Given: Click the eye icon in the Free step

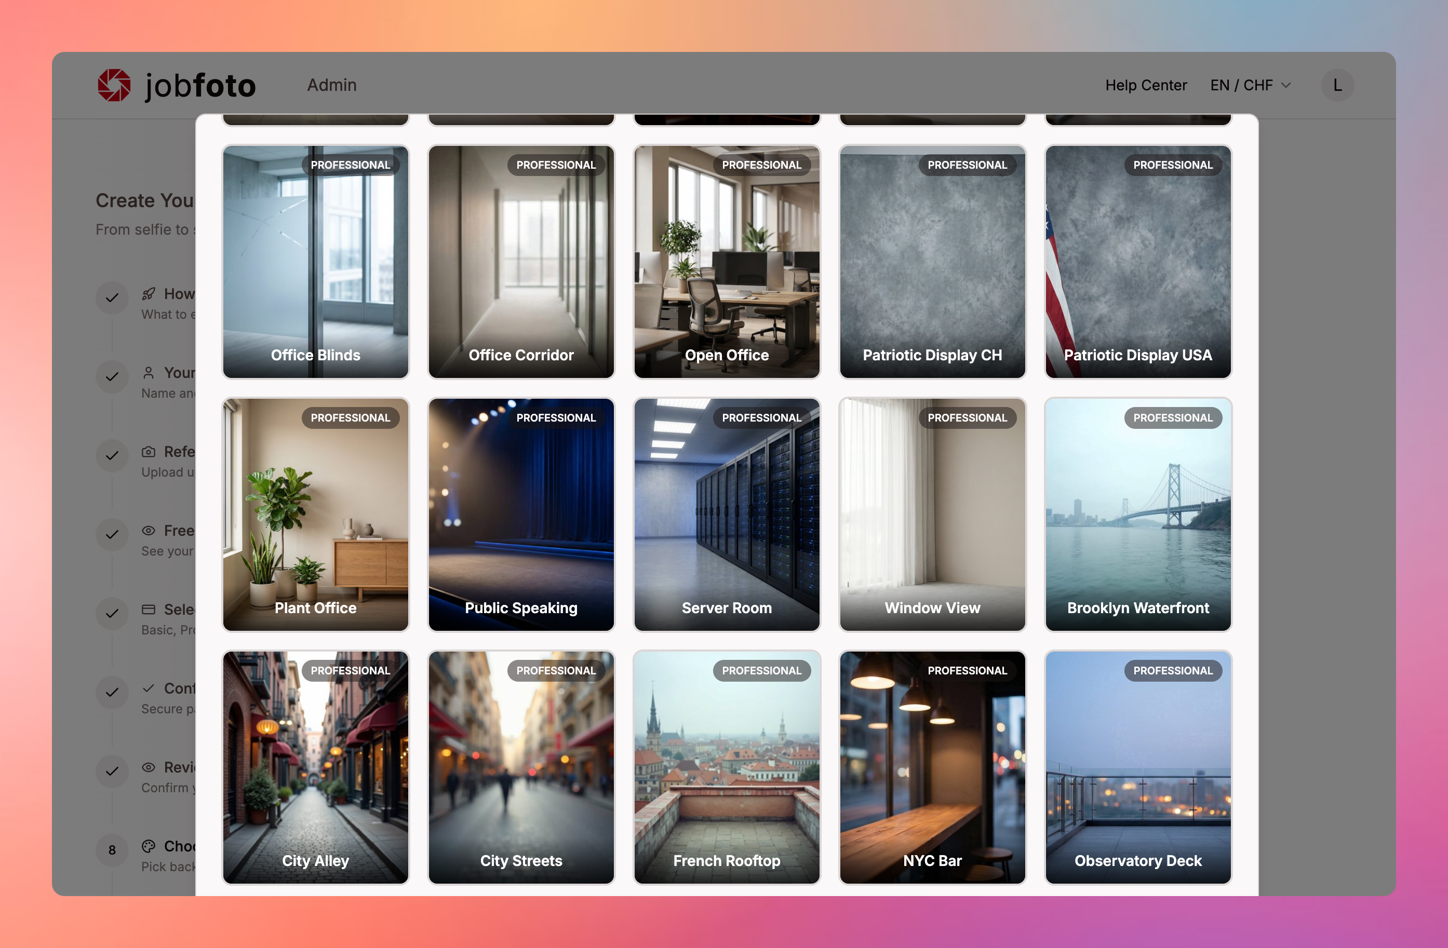Looking at the screenshot, I should point(149,530).
